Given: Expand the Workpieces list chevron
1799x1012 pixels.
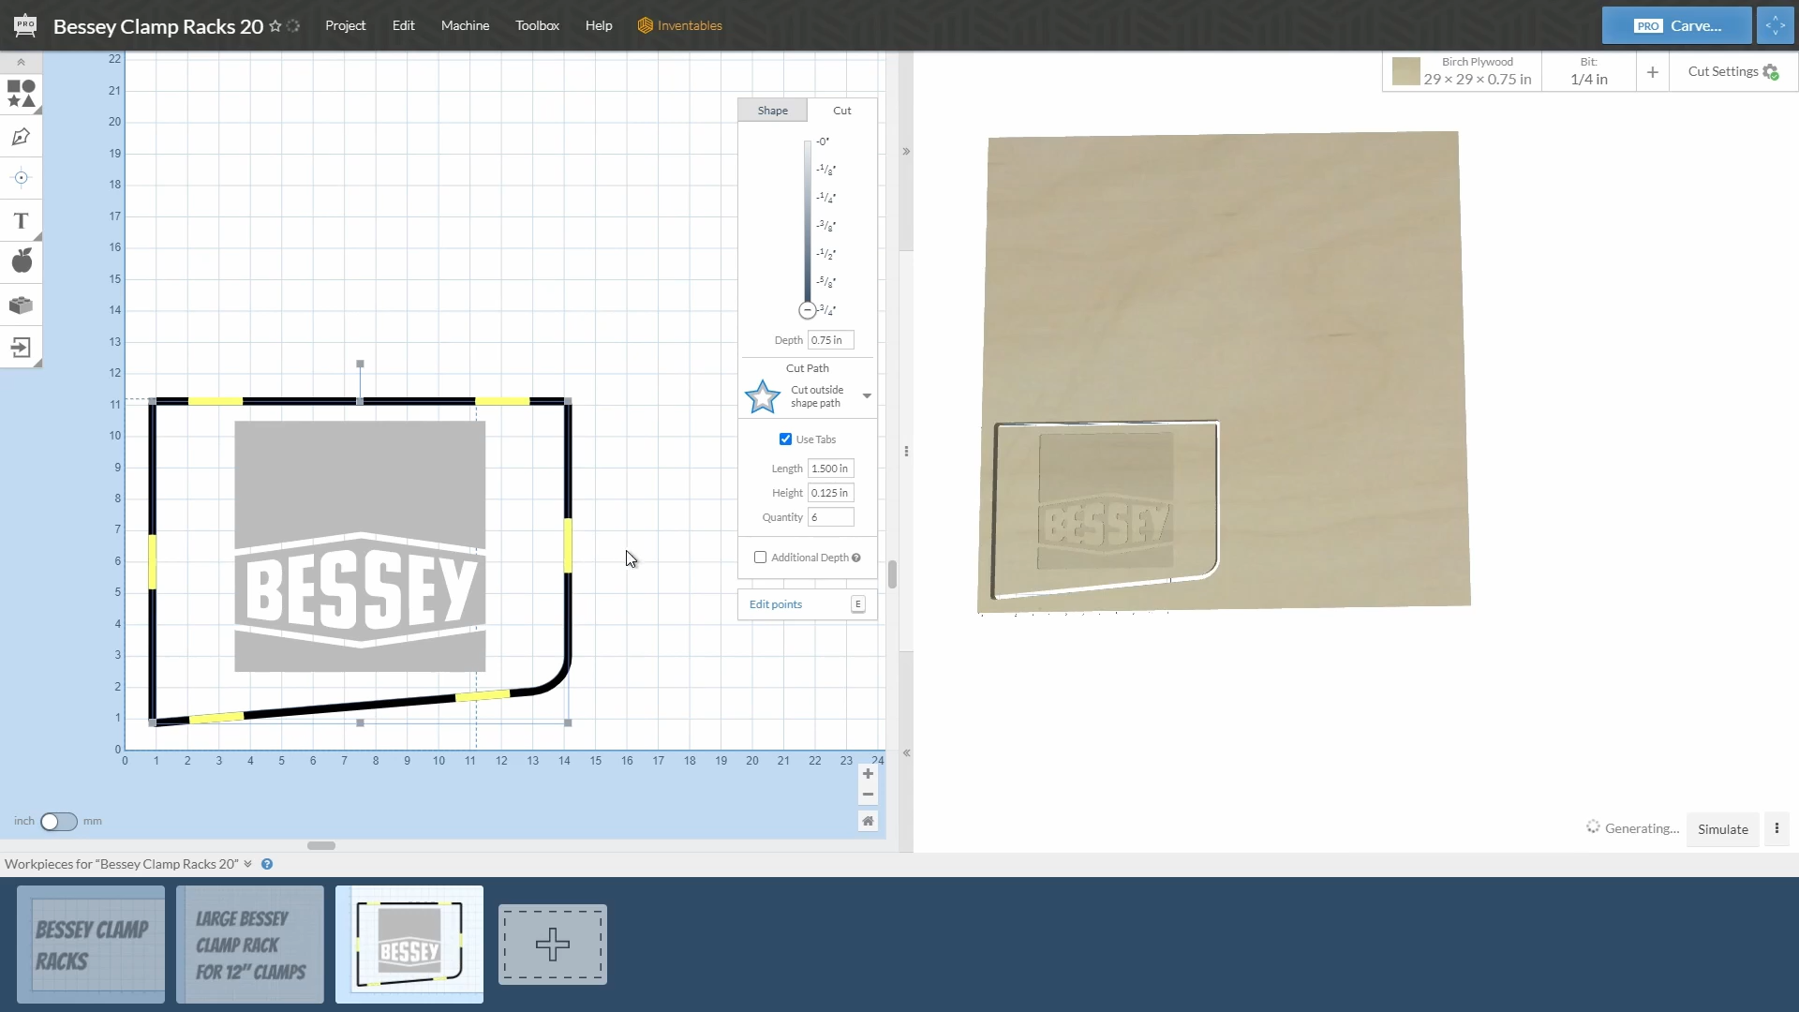Looking at the screenshot, I should 247,864.
